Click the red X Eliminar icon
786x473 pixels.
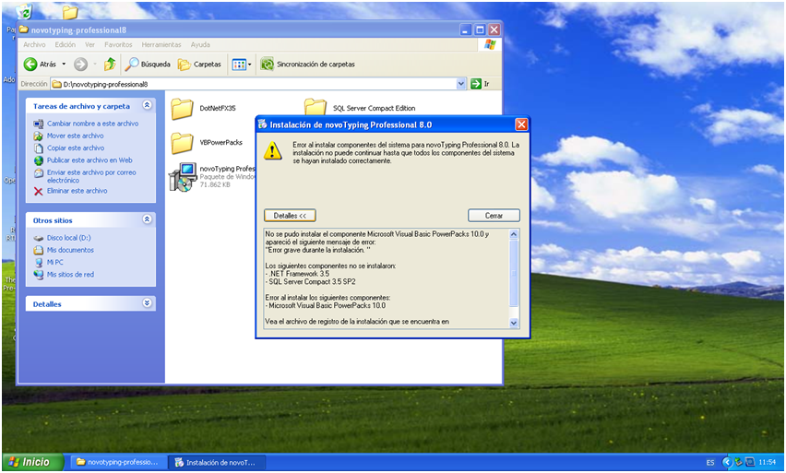[x=38, y=191]
